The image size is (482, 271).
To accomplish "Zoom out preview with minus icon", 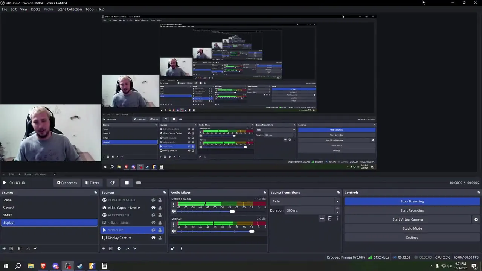I will click(3, 174).
